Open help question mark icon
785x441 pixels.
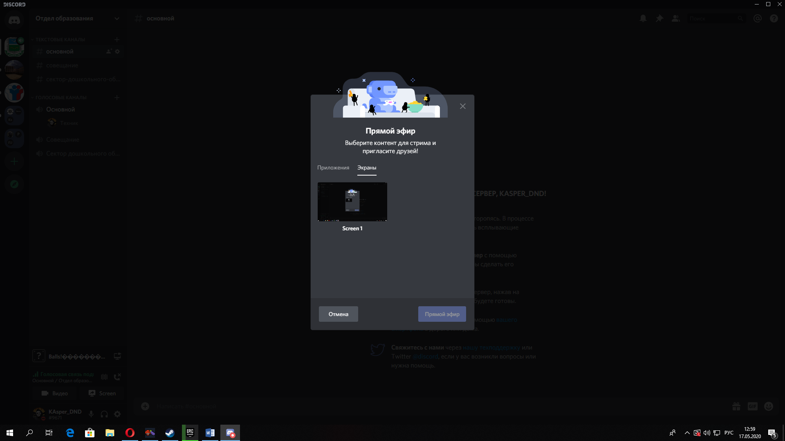(774, 18)
